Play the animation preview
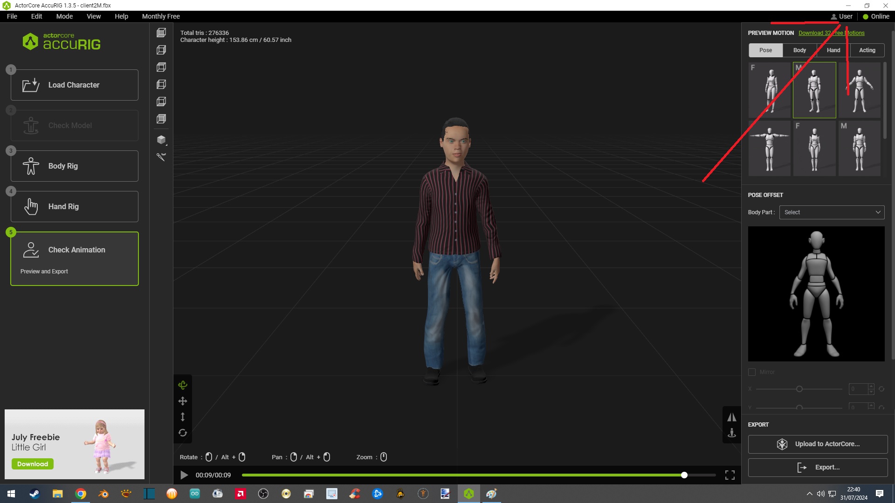This screenshot has height=503, width=895. pos(184,475)
